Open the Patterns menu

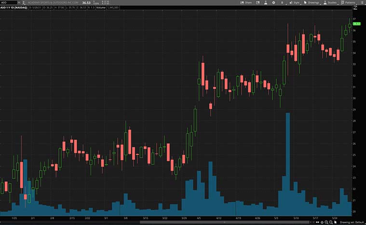click(348, 2)
